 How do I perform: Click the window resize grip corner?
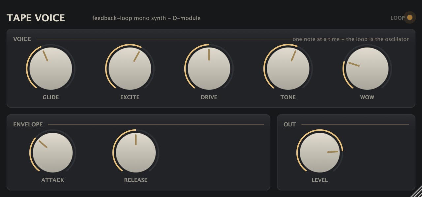click(x=416, y=191)
